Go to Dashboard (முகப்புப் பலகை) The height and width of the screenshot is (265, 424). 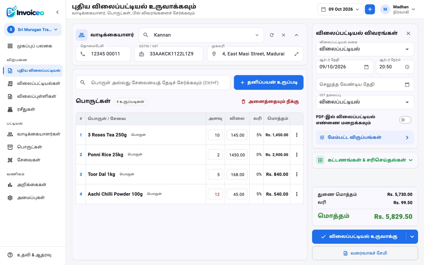[x=33, y=46]
